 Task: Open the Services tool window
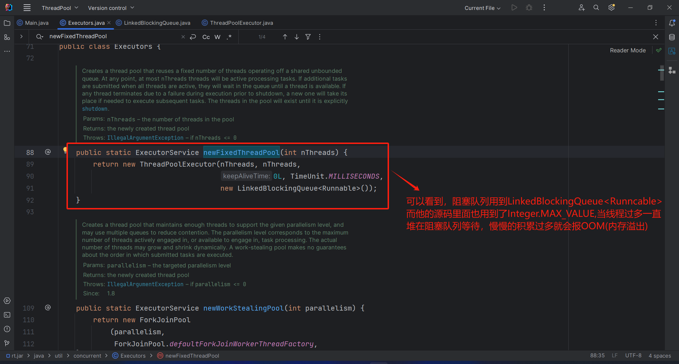pos(7,301)
